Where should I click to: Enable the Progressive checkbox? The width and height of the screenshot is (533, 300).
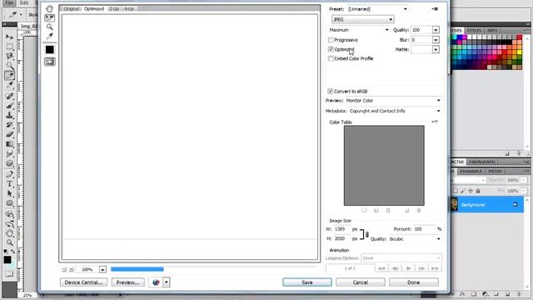[x=331, y=40]
